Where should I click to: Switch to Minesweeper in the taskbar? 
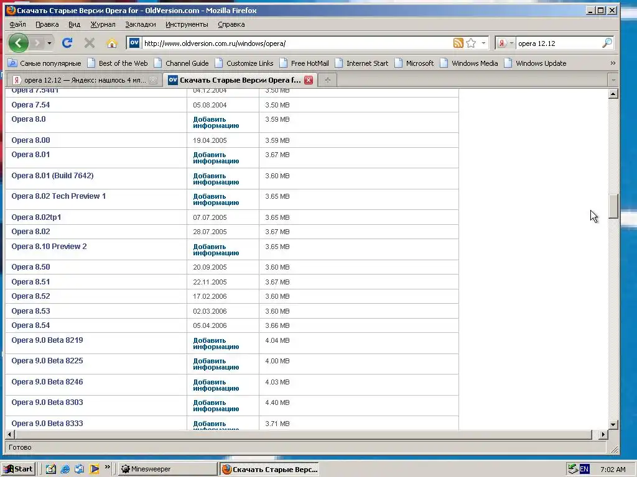click(x=168, y=469)
